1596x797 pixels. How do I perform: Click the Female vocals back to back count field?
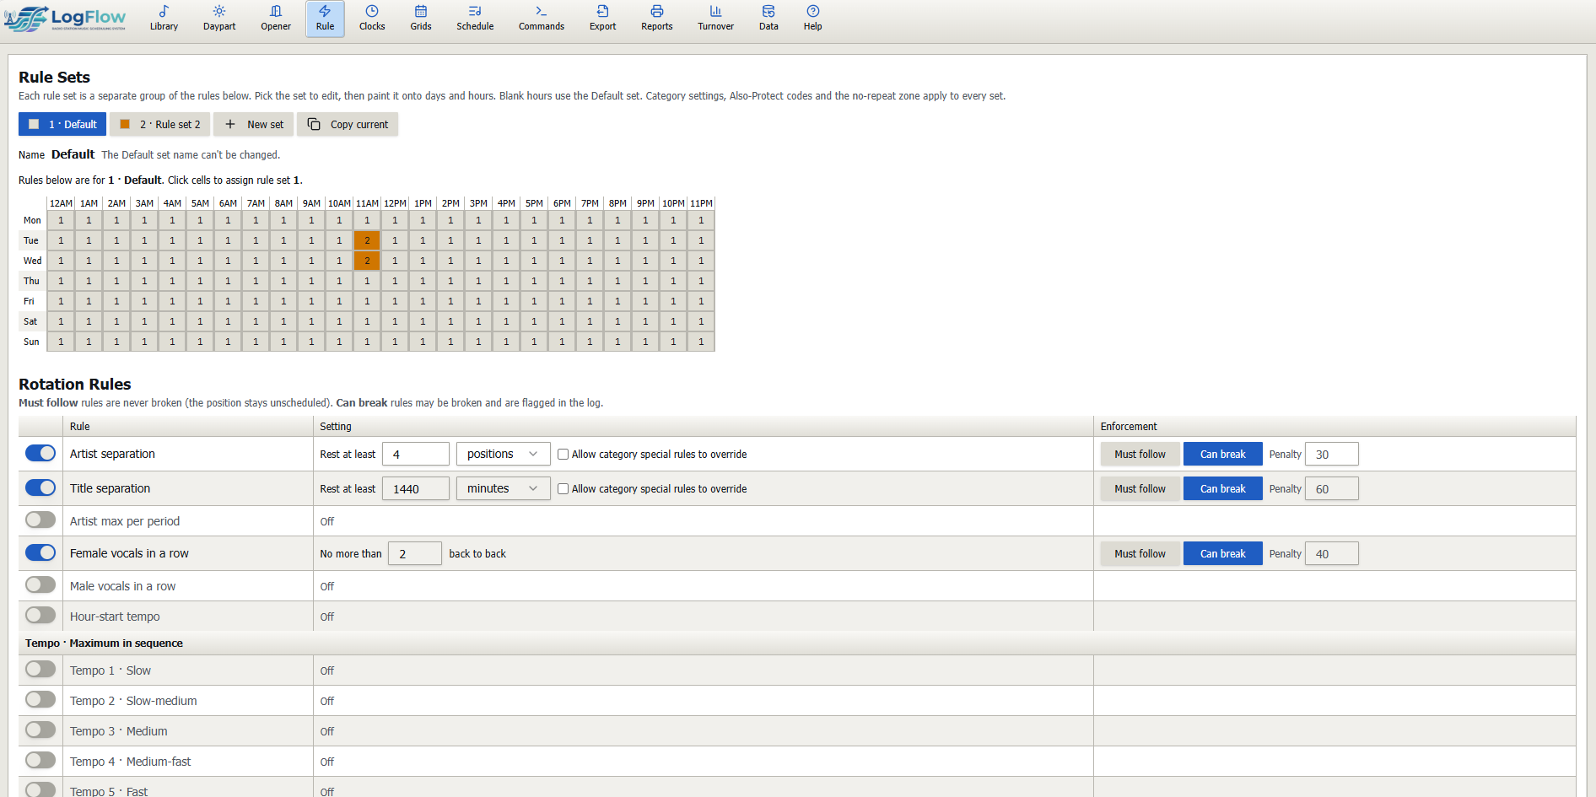pyautogui.click(x=414, y=553)
